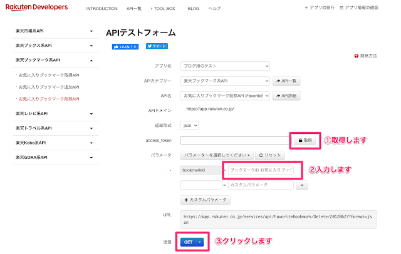
Task: Open the アプリ名 dropdown
Action: [x=225, y=66]
